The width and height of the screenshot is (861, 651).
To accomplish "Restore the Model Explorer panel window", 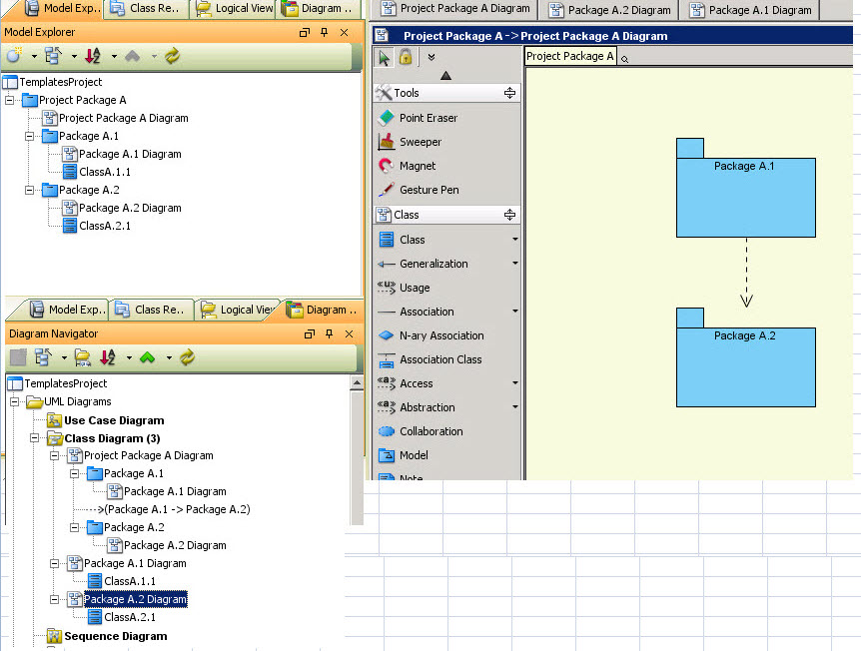I will point(305,32).
